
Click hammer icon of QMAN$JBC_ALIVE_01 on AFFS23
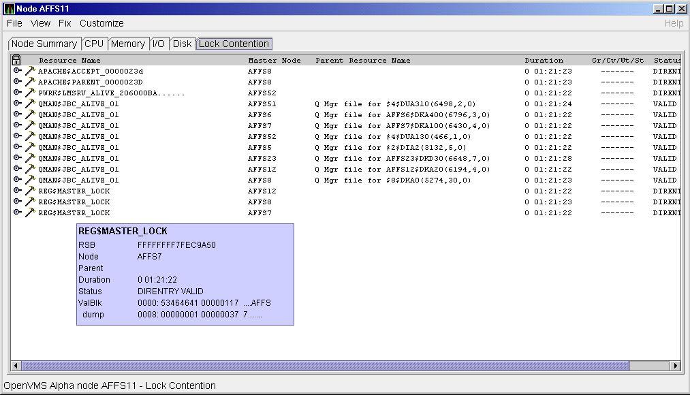pyautogui.click(x=30, y=158)
